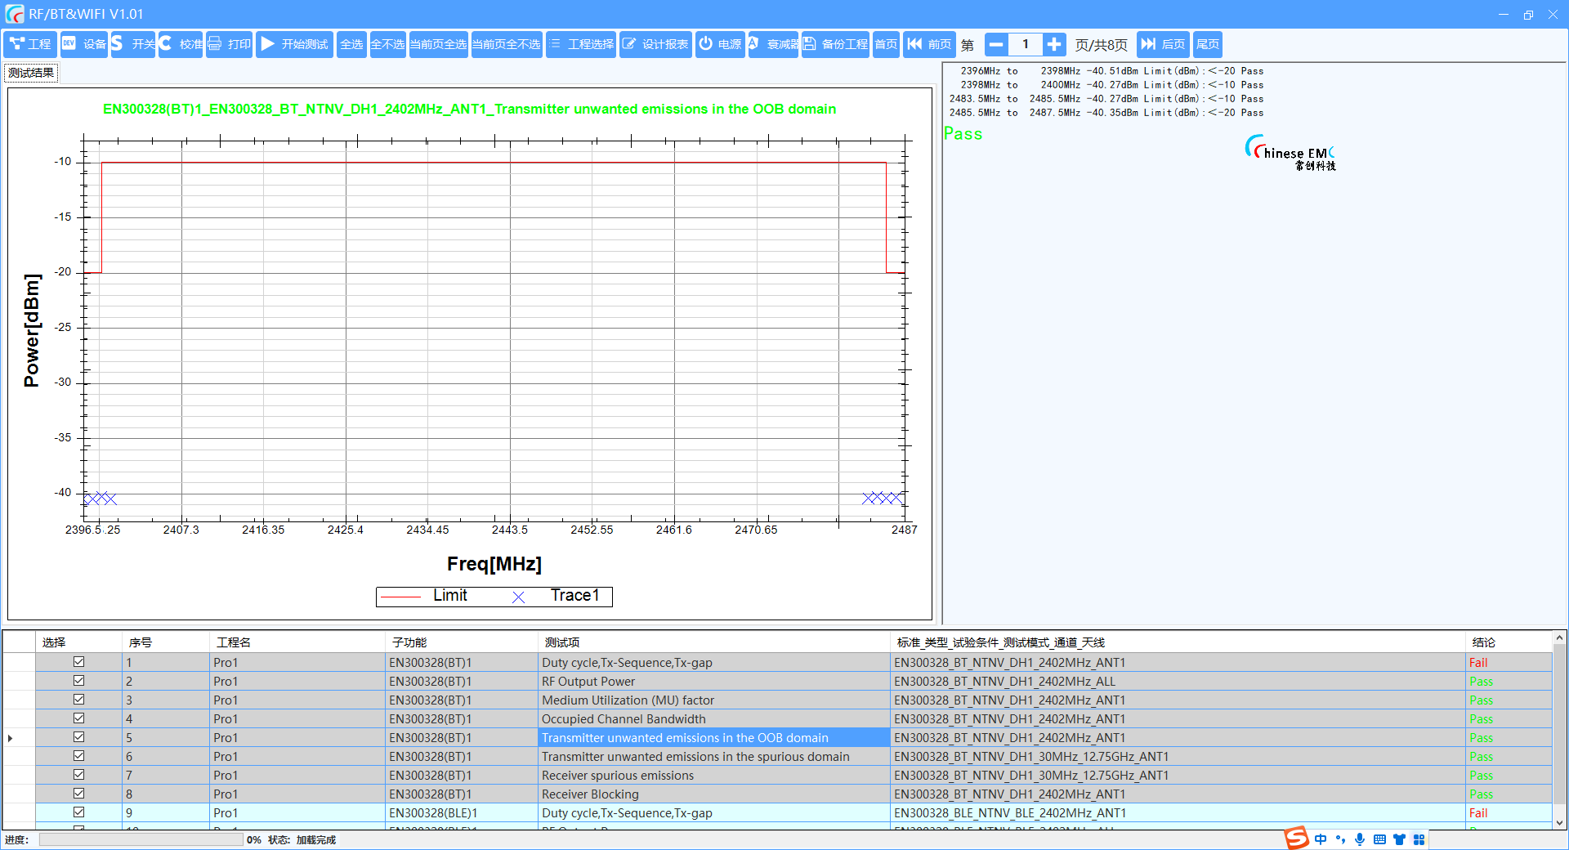
Task: Click the 子功能 column header
Action: pos(461,642)
